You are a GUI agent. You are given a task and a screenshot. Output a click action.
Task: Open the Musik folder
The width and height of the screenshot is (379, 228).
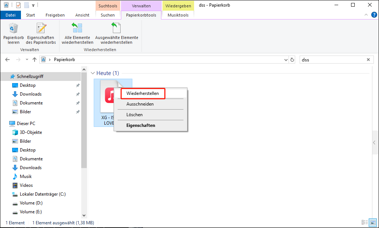point(26,177)
